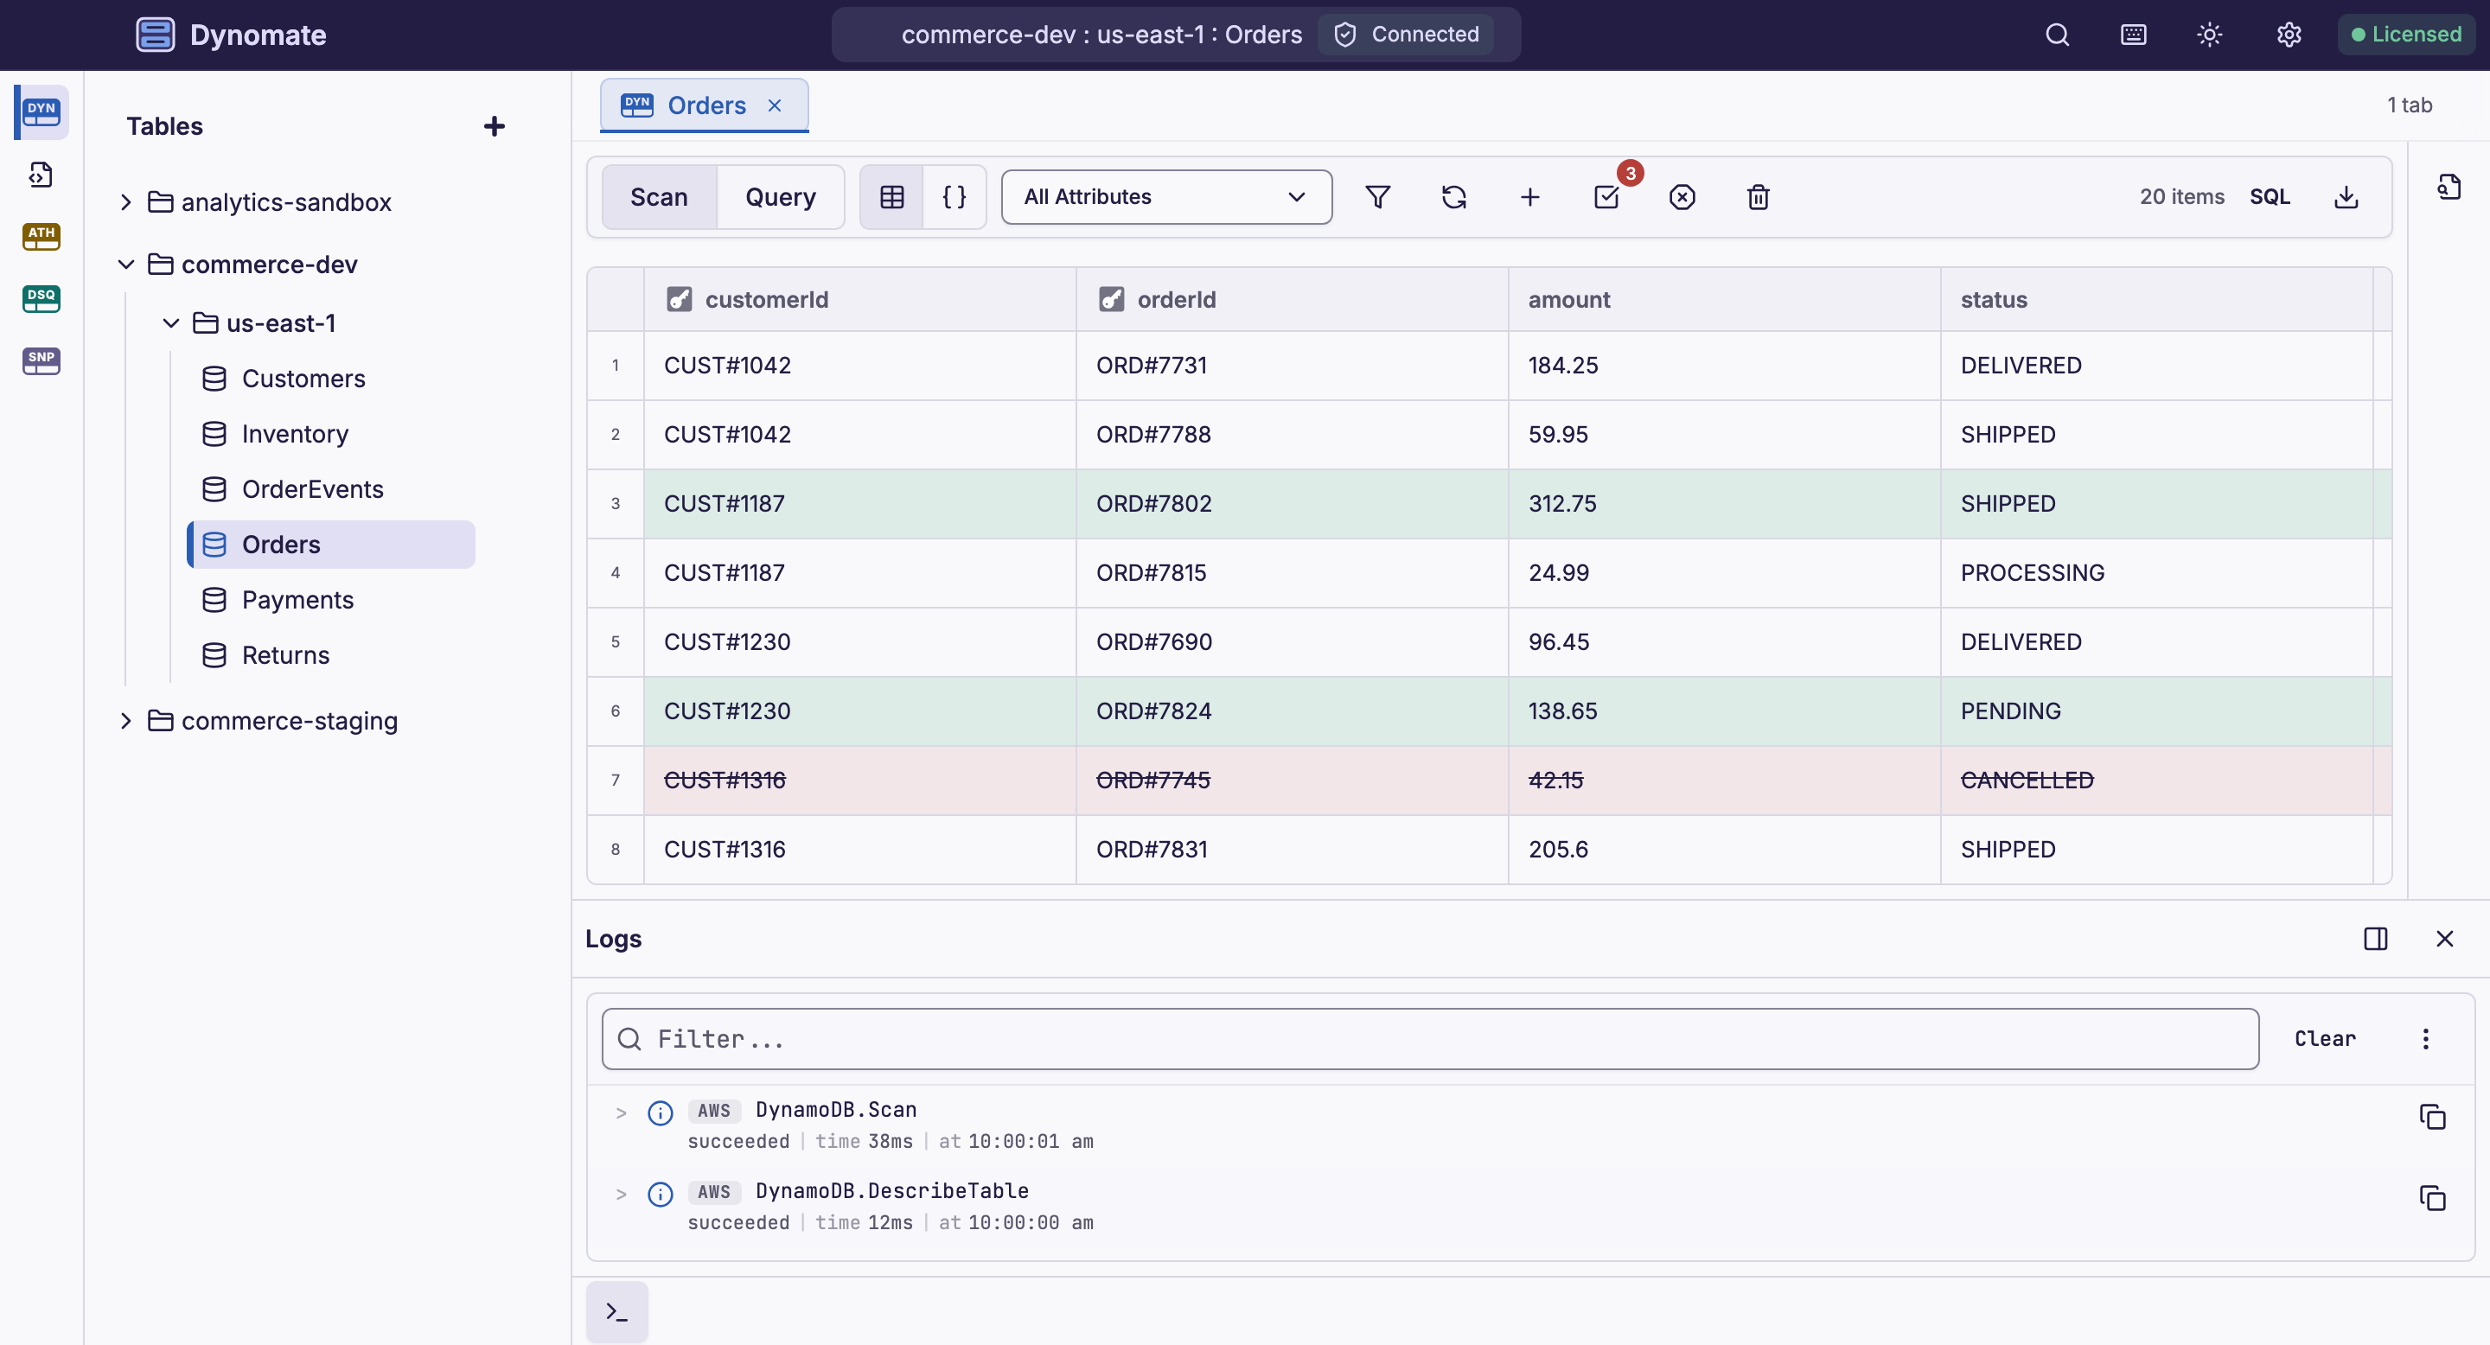The image size is (2490, 1345).
Task: Clear the logs
Action: click(x=2325, y=1039)
